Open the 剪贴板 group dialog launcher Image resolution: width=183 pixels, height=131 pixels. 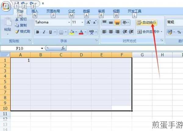pos(30,40)
